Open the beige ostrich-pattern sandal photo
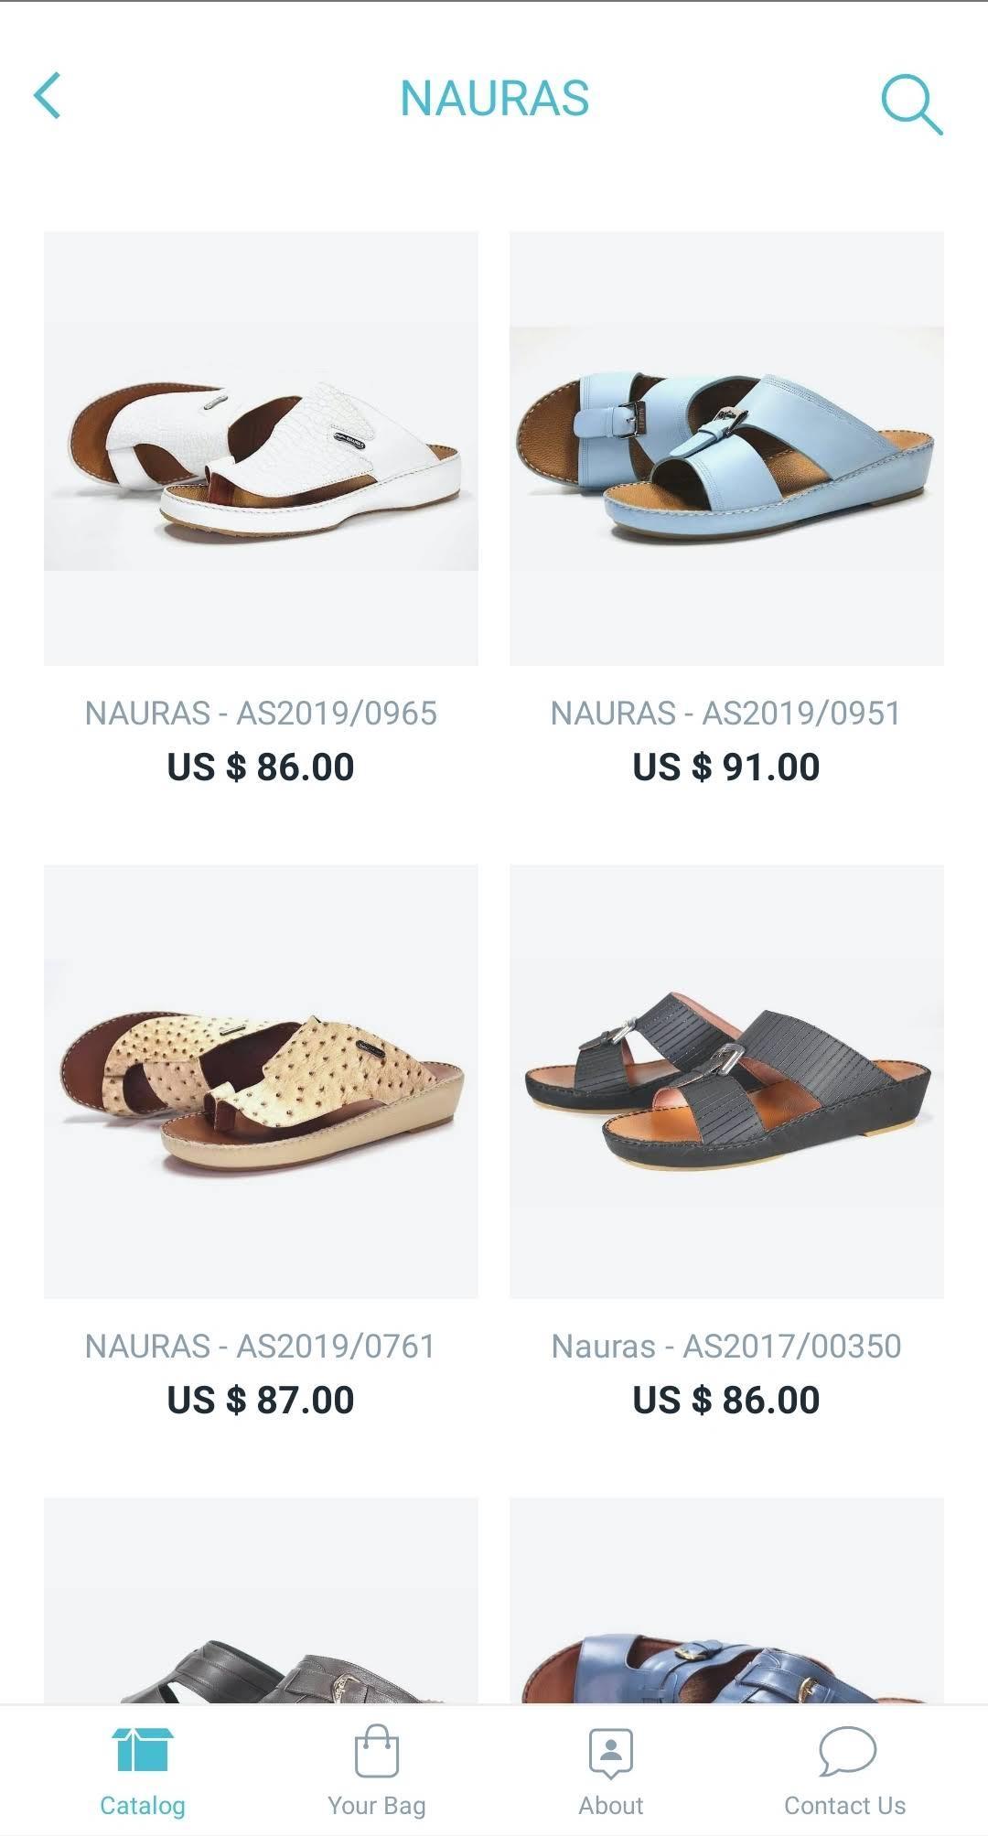 coord(261,1081)
